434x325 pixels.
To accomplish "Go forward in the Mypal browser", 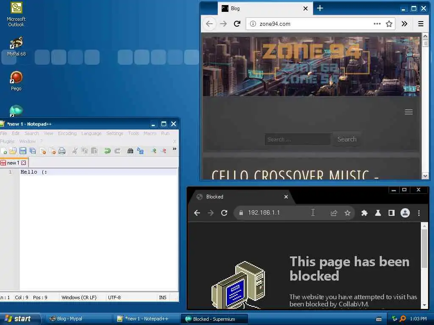I will pyautogui.click(x=223, y=24).
